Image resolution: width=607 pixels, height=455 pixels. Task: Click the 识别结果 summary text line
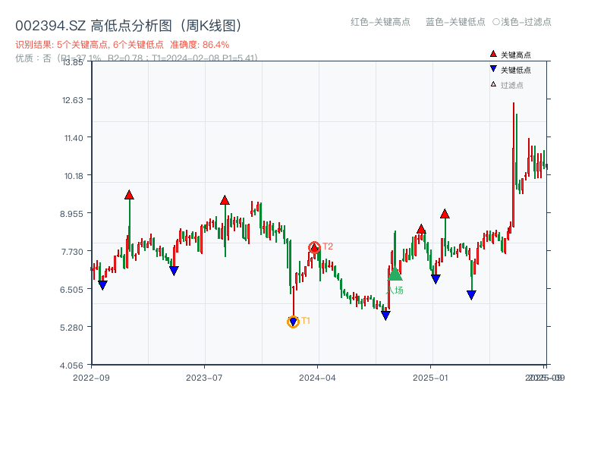tap(91, 44)
